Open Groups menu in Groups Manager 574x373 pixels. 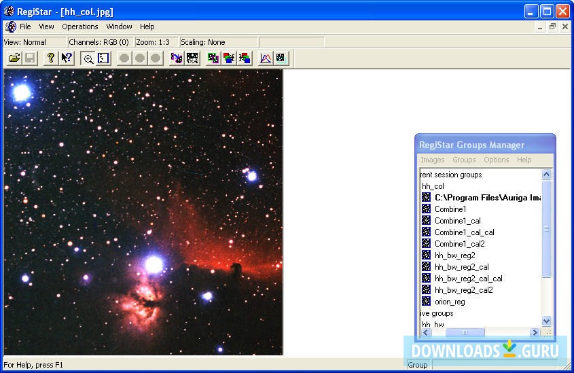[x=464, y=160]
